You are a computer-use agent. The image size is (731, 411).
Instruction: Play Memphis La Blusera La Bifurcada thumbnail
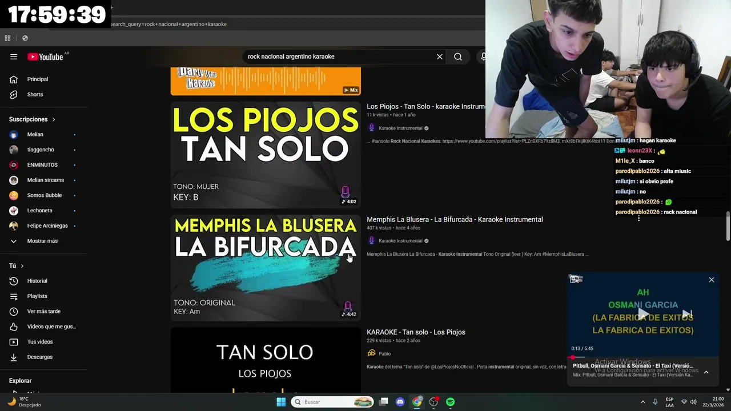point(266,268)
